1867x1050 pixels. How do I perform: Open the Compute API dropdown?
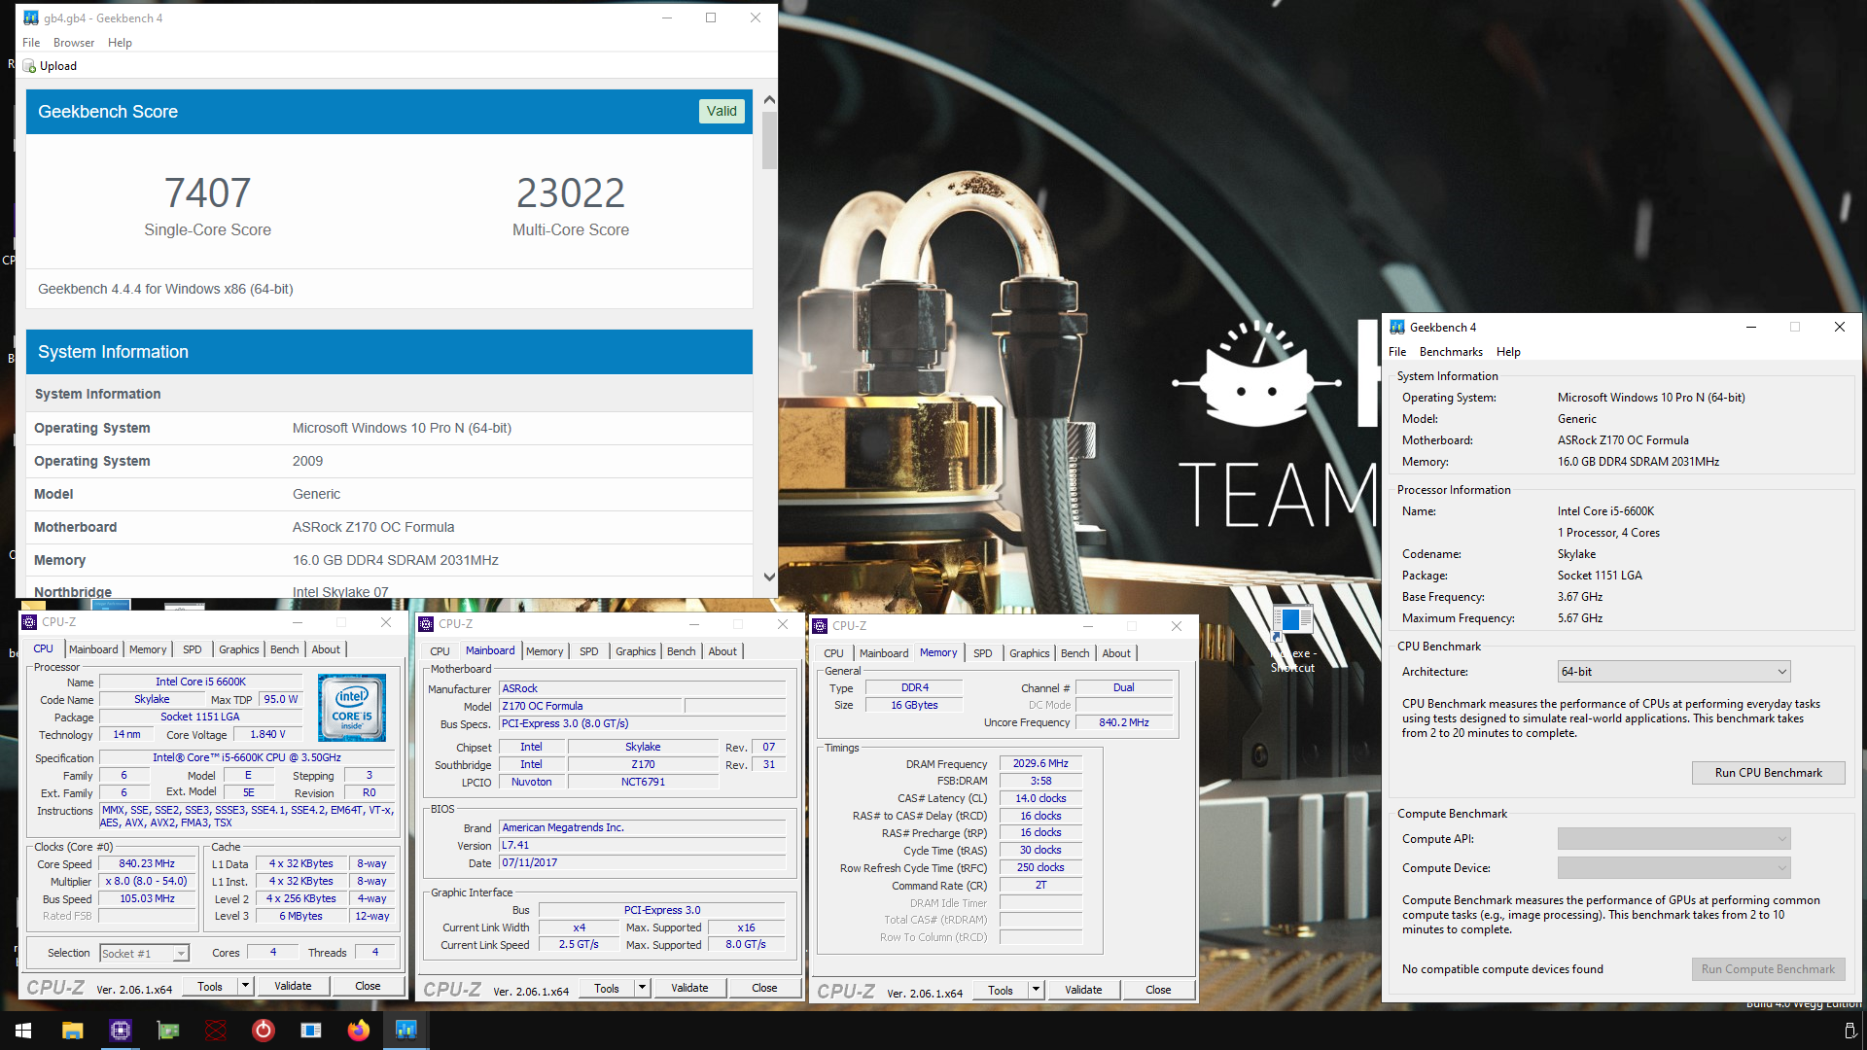pos(1673,839)
